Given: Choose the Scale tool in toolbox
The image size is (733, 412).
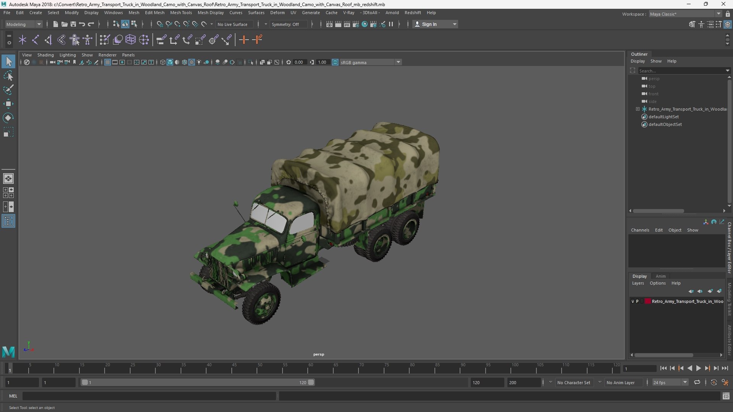Looking at the screenshot, I should (8, 132).
